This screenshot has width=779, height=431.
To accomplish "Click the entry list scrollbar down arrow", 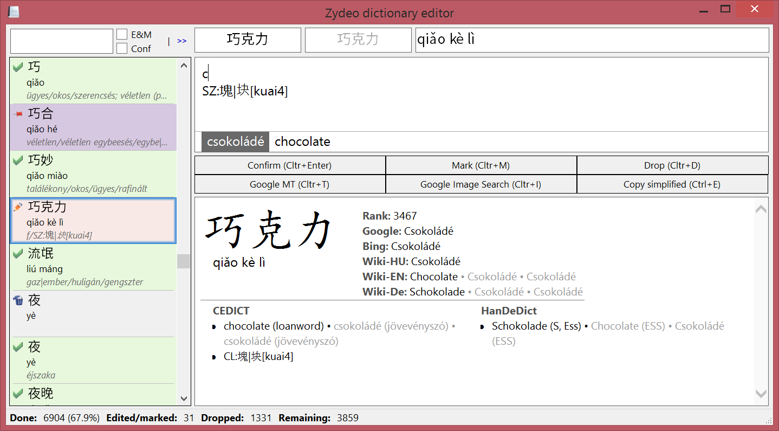I will 184,398.
